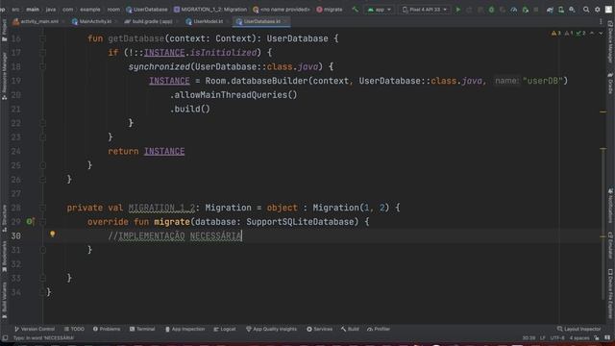
Task: Switch to the build.gradle (app) tab
Action: [151, 21]
